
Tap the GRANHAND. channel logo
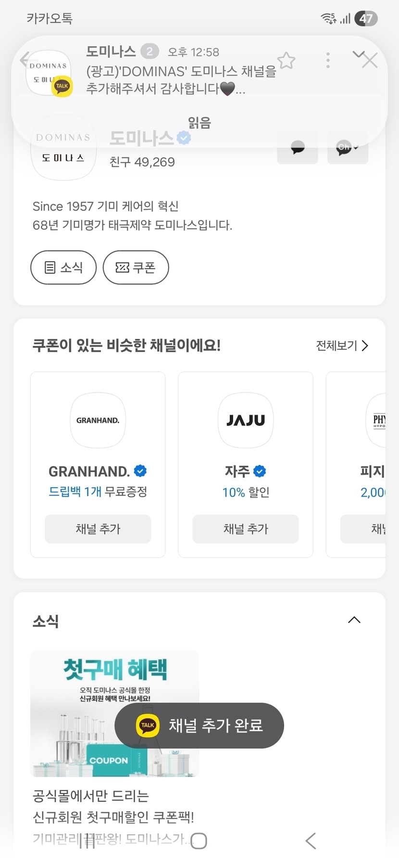(98, 420)
